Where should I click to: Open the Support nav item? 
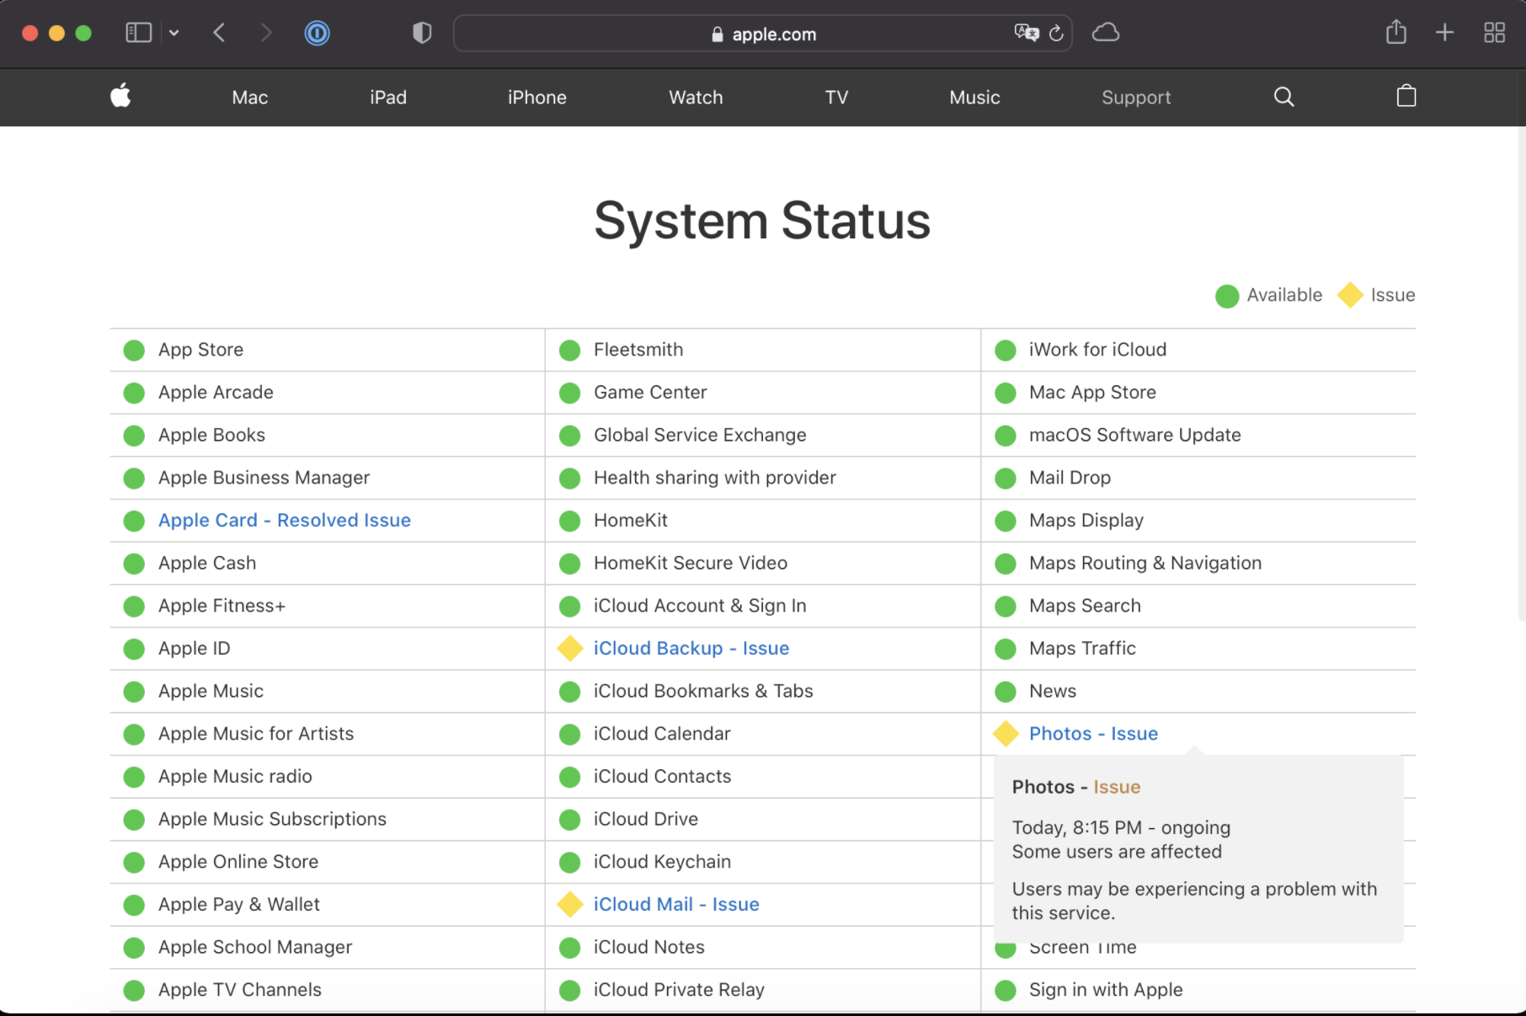coord(1136,97)
